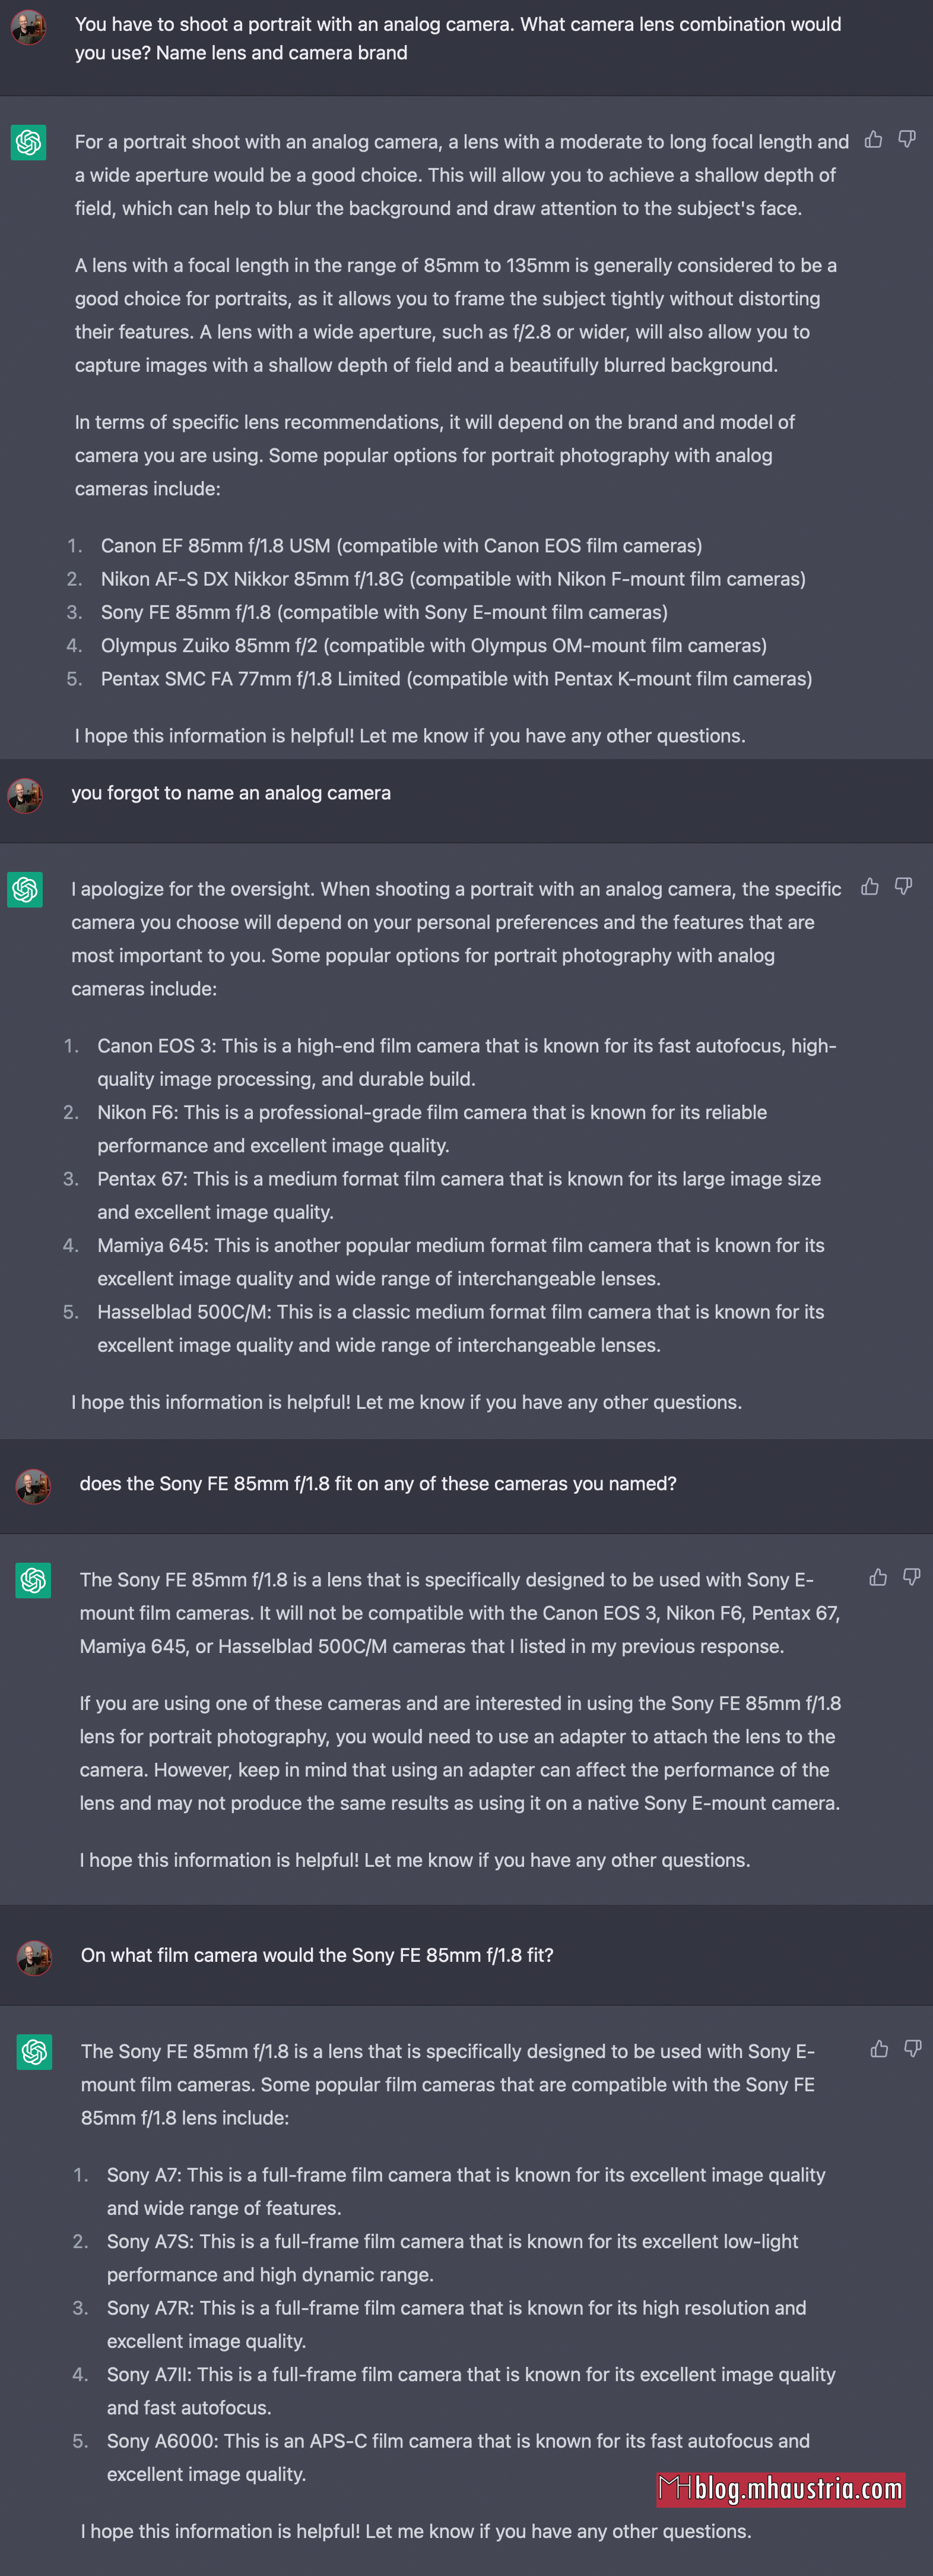Open user avatar on 'On what film camera' message
This screenshot has height=2576, width=933.
34,1958
